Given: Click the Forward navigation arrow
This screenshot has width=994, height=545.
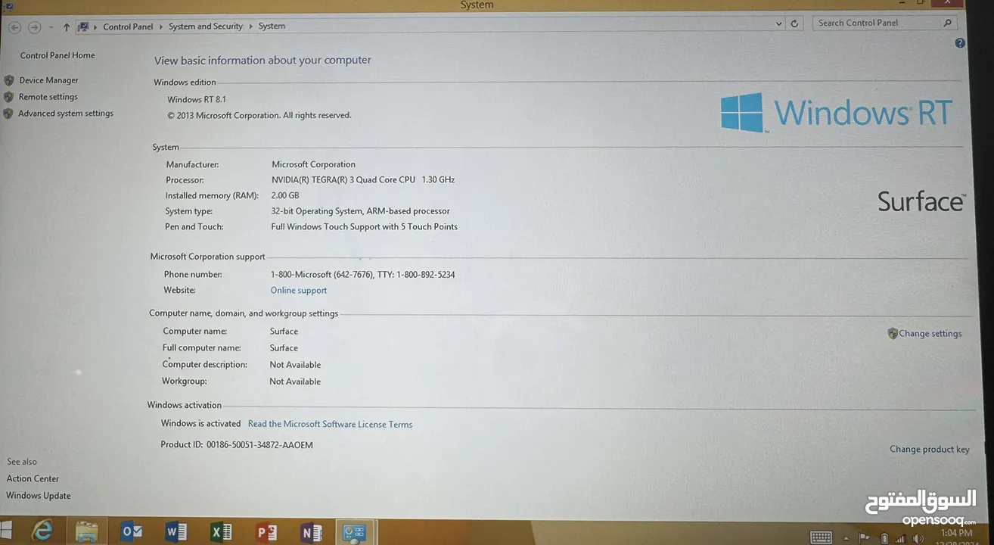Looking at the screenshot, I should point(34,27).
